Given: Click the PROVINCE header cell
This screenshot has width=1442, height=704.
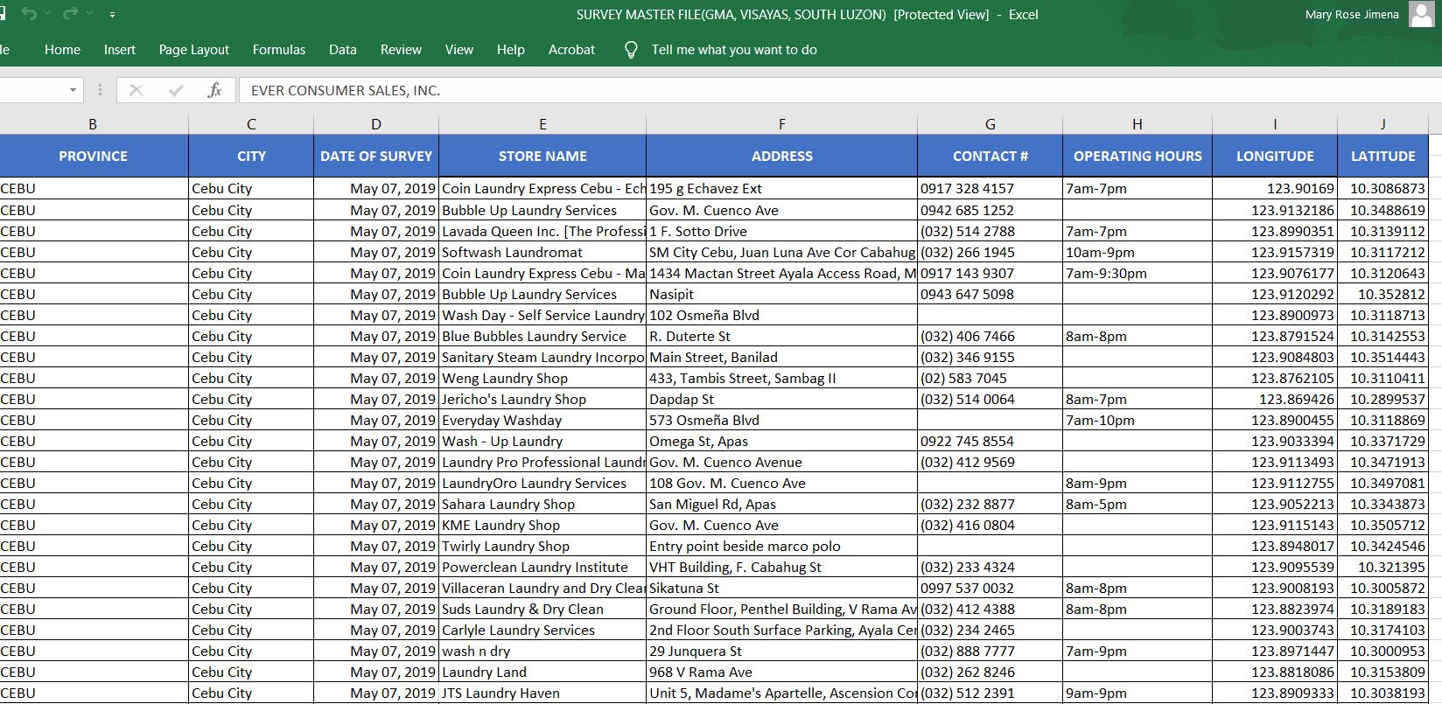Looking at the screenshot, I should 94,156.
